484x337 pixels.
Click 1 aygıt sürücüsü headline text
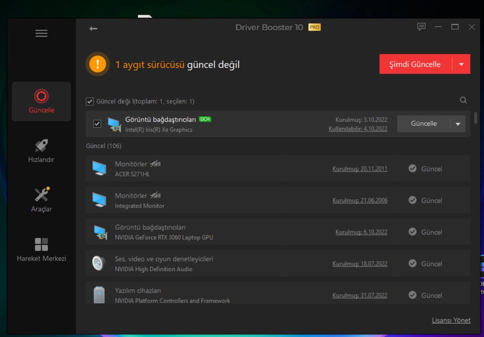coord(150,64)
